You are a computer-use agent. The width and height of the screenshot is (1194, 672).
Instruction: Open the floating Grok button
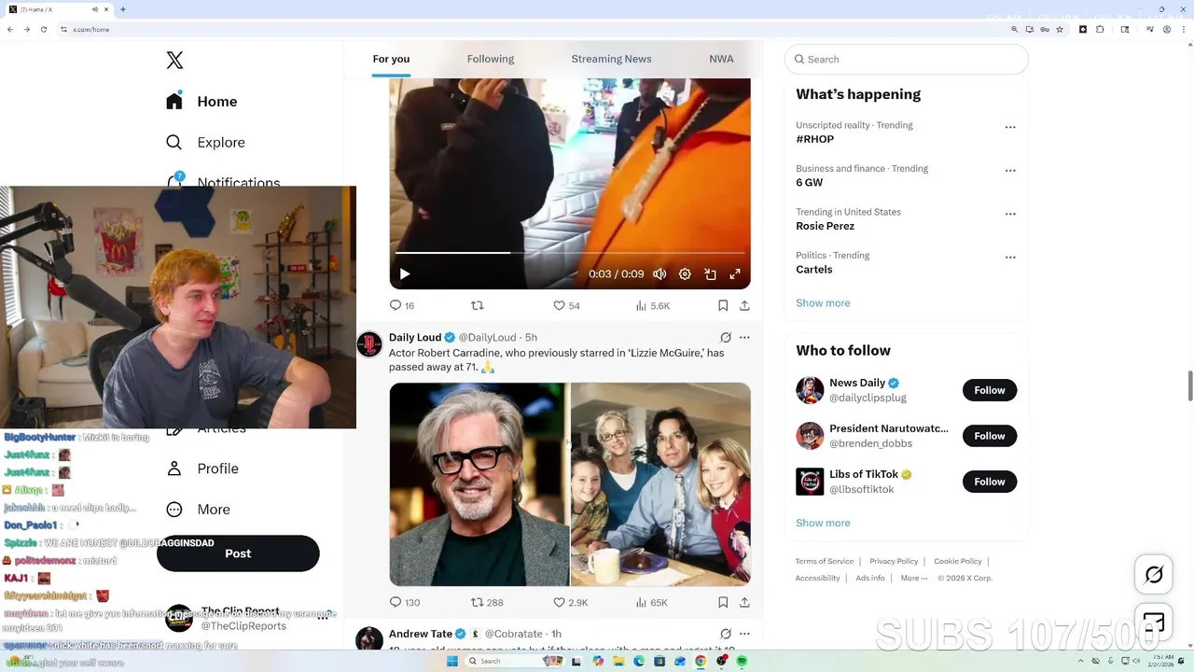[x=1154, y=575]
